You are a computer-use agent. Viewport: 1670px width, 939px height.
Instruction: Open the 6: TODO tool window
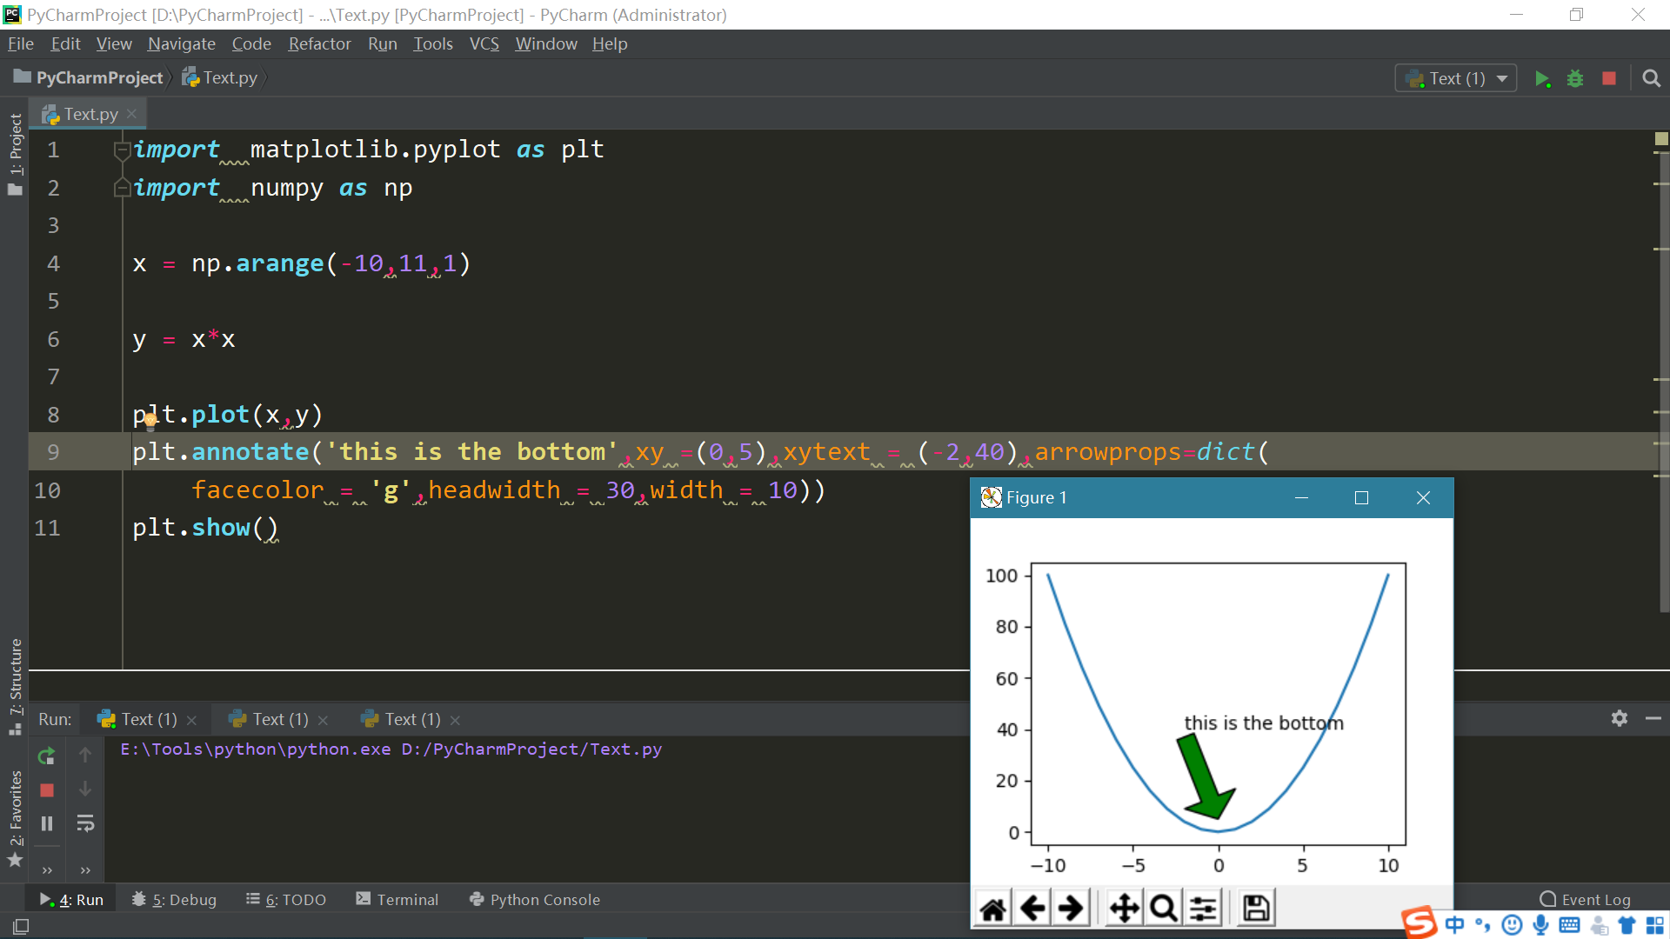pos(286,899)
